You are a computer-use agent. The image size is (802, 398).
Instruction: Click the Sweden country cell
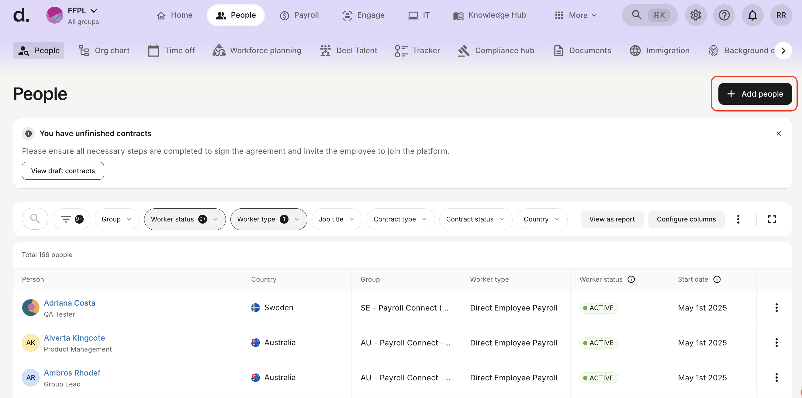tap(297, 307)
